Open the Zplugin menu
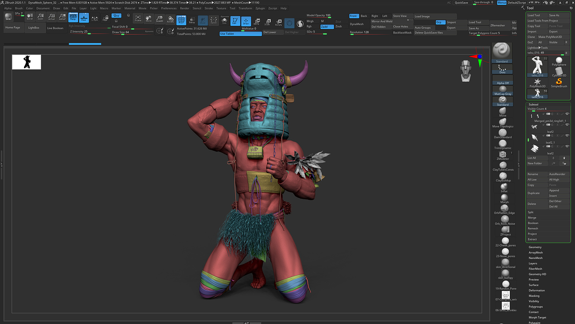575x324 pixels. (259, 8)
